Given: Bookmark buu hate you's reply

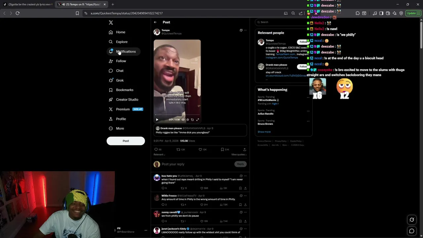Looking at the screenshot, I should point(240,188).
